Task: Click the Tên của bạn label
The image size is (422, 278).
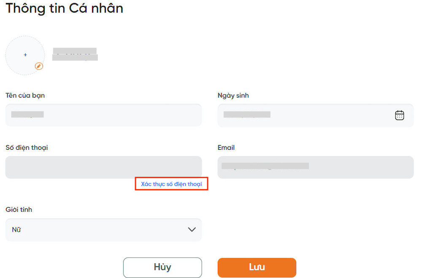Action: point(25,95)
